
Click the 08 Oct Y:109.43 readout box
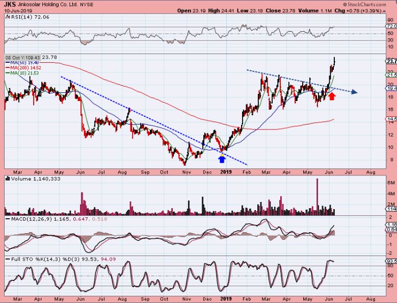[x=23, y=58]
